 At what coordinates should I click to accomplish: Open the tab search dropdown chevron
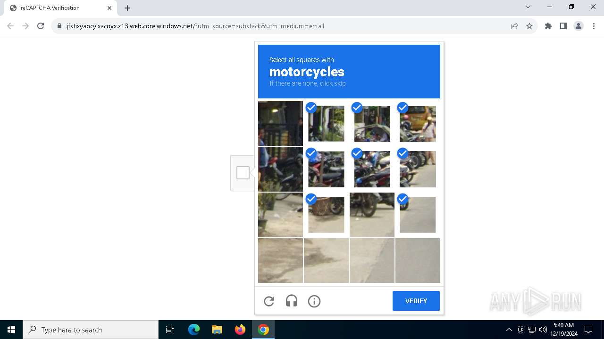pyautogui.click(x=528, y=7)
